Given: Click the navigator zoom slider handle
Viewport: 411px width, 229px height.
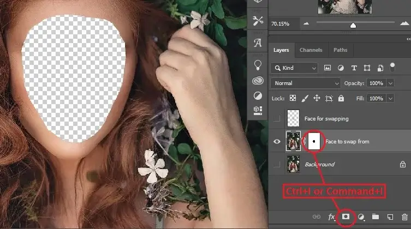Looking at the screenshot, I should click(x=353, y=25).
